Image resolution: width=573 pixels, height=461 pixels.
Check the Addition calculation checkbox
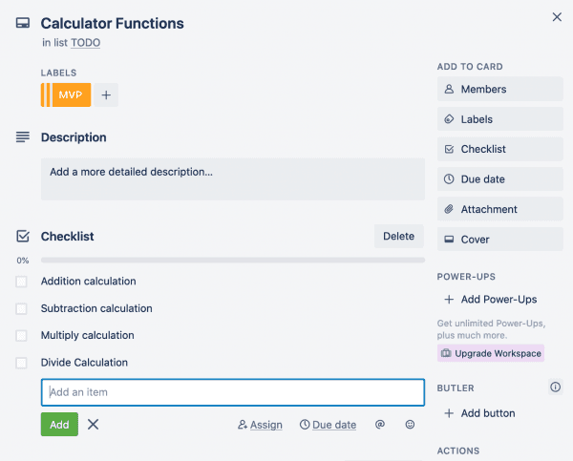(22, 282)
